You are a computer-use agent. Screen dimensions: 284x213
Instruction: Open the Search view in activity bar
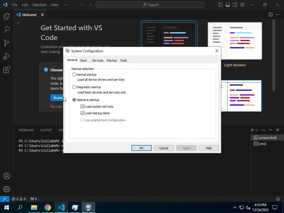[7, 29]
